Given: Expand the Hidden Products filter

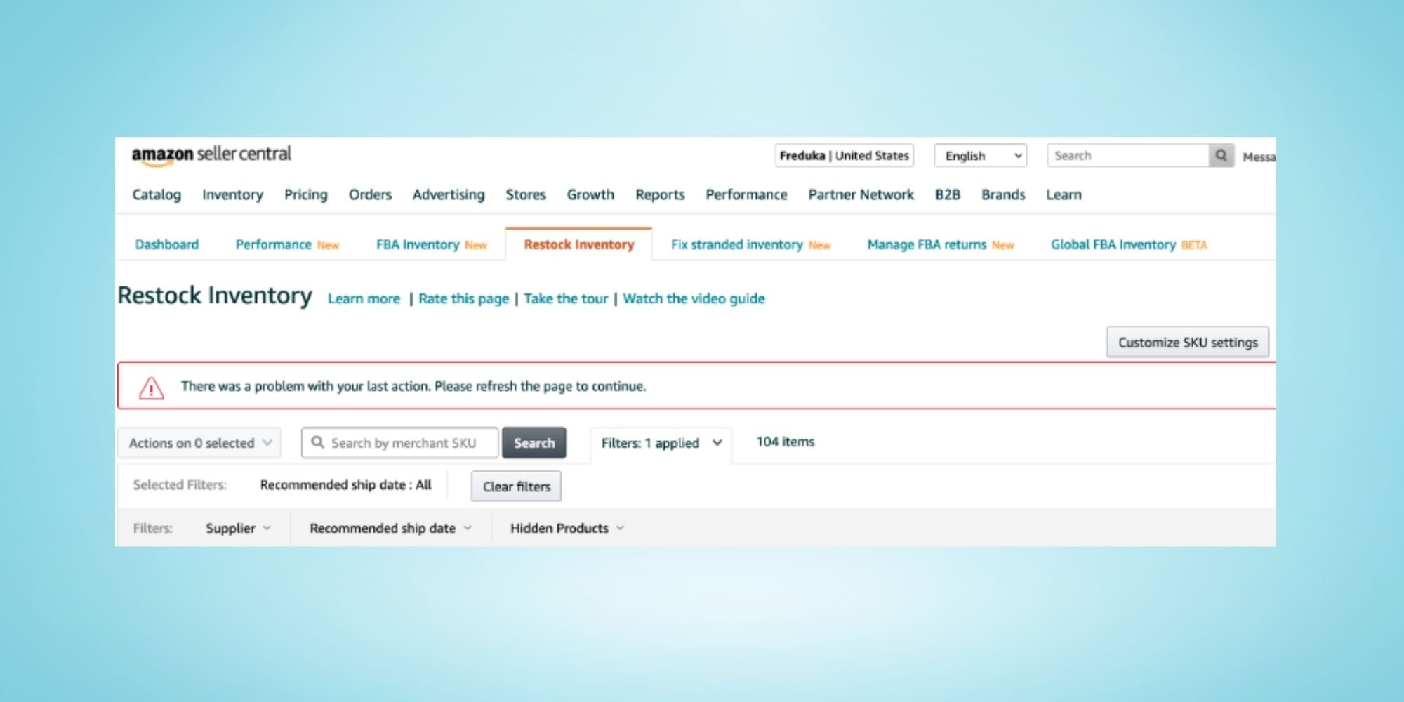Looking at the screenshot, I should click(x=567, y=528).
